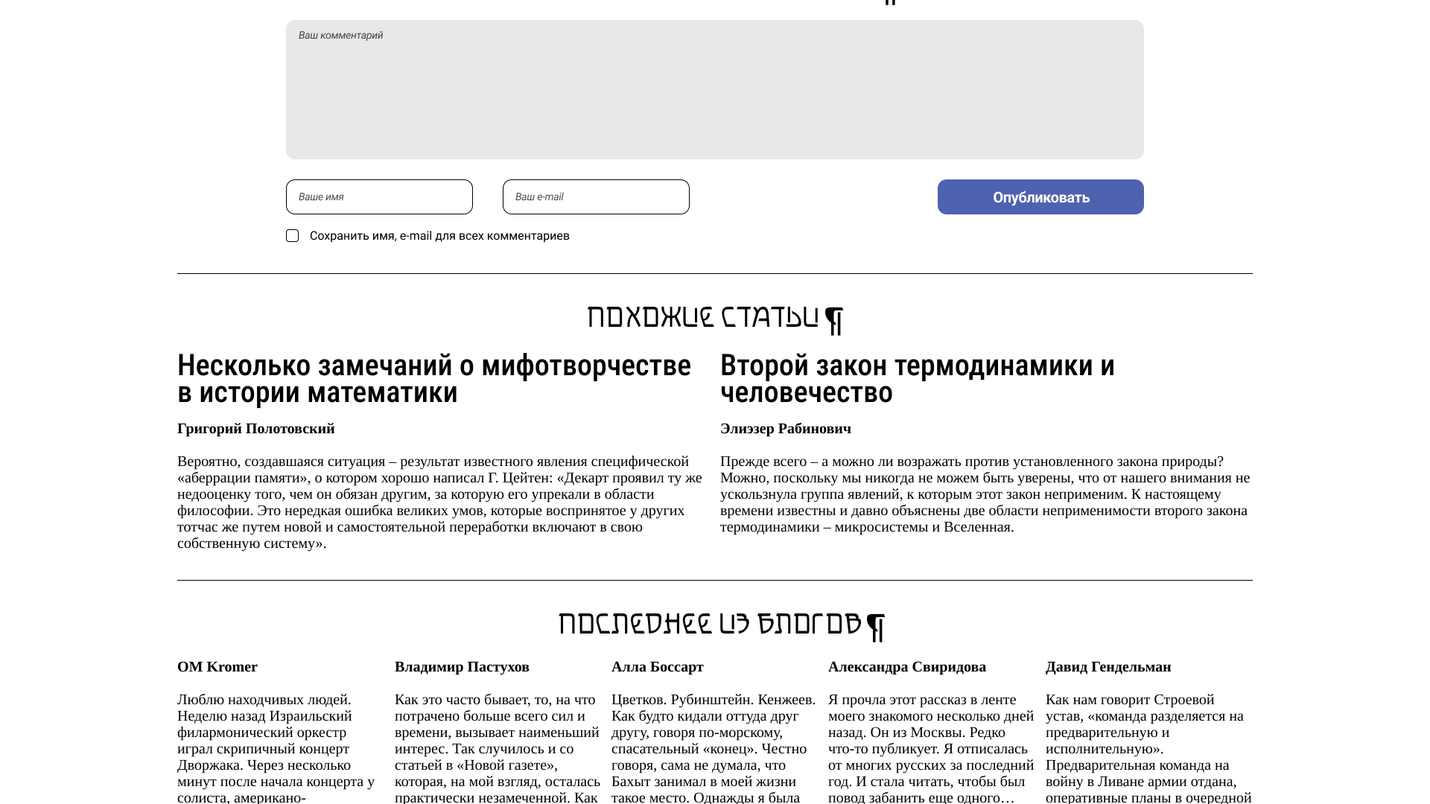Click inside the «Ваш комментарий» text area
Image resolution: width=1430 pixels, height=804 pixels.
pyautogui.click(x=714, y=89)
